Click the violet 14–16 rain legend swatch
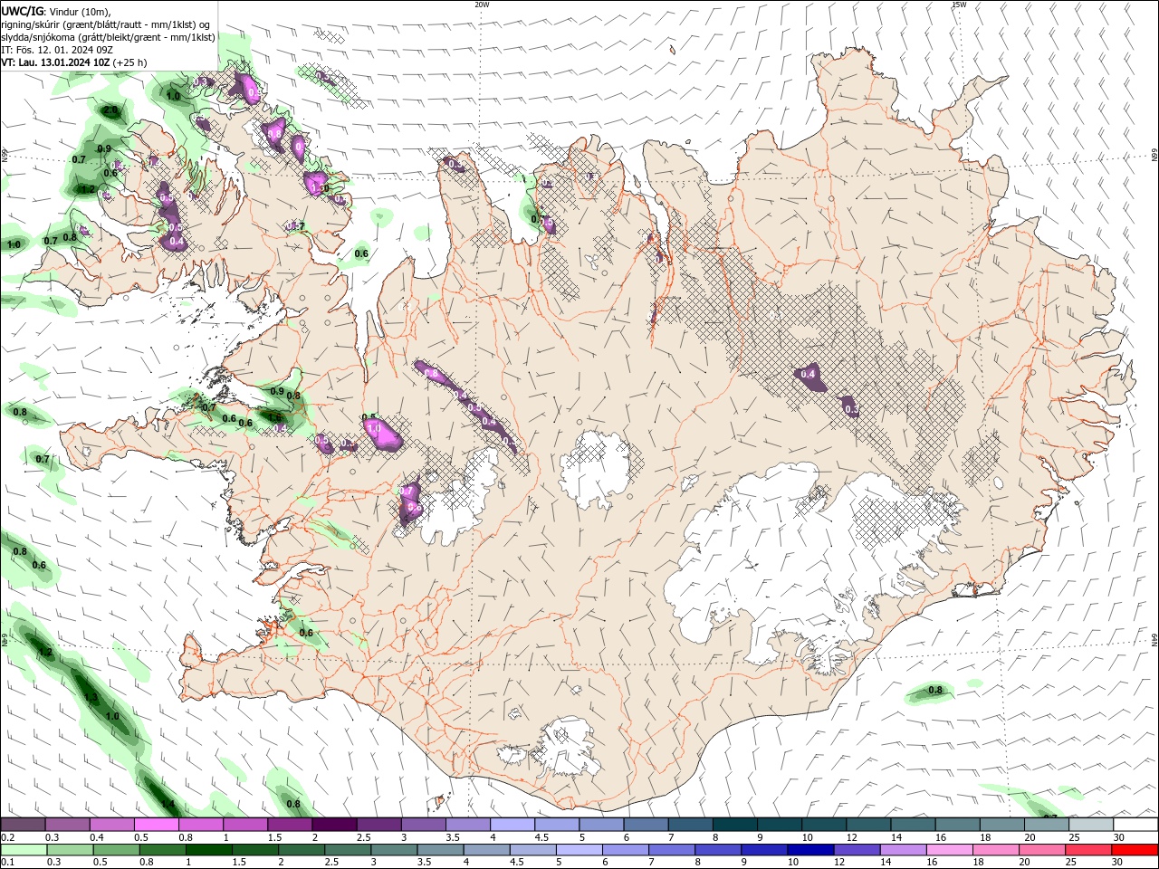Viewport: 1159px width, 869px height. click(x=904, y=850)
